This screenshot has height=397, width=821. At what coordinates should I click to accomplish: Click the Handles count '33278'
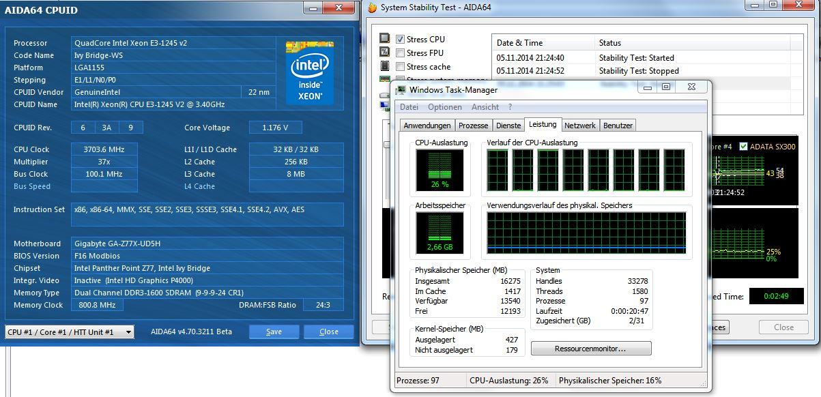coord(637,281)
